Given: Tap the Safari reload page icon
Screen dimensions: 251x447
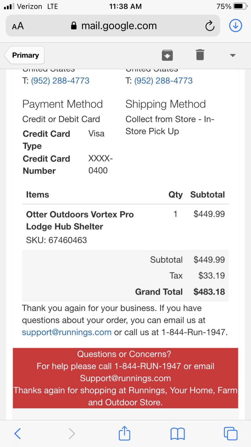Looking at the screenshot, I should (210, 26).
